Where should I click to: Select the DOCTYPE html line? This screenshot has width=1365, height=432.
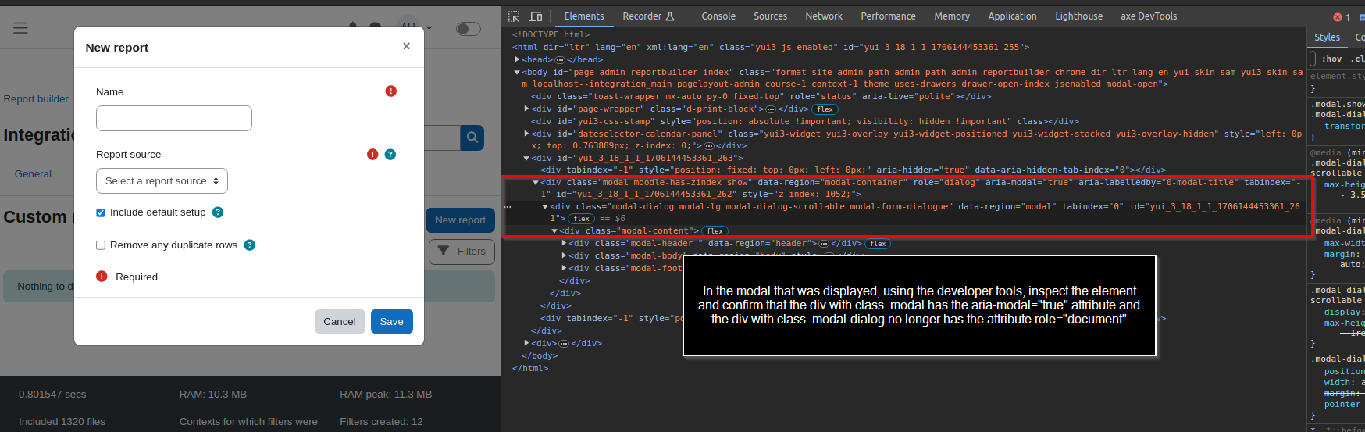click(x=551, y=34)
